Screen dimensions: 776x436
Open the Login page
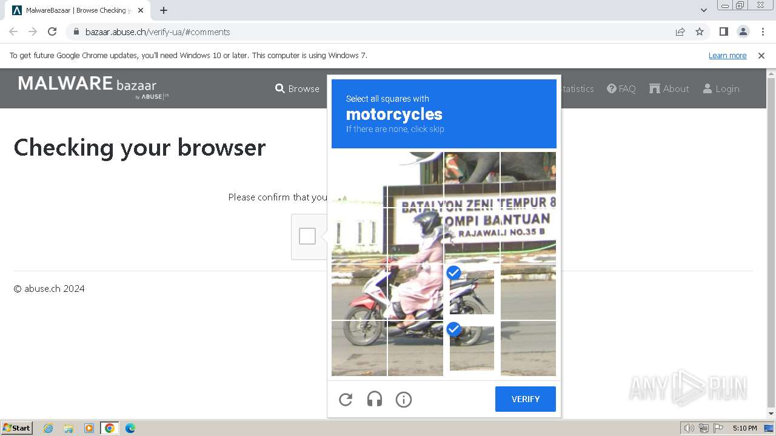(x=721, y=88)
